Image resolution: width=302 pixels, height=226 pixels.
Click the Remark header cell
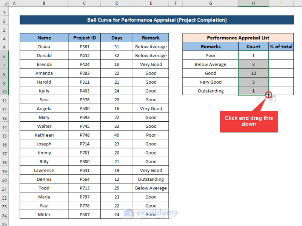coord(151,38)
